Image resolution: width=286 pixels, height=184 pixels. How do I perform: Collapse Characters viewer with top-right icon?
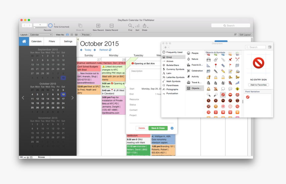point(270,47)
